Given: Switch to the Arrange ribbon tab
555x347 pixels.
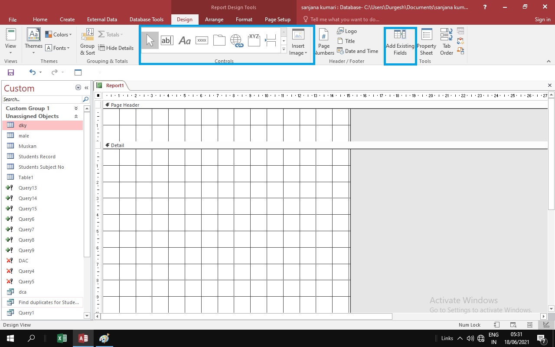Looking at the screenshot, I should click(214, 19).
